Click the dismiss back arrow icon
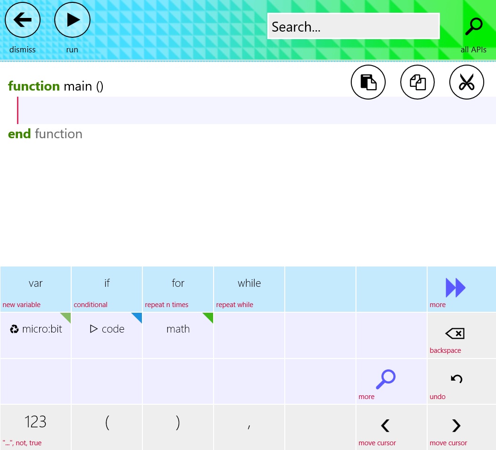This screenshot has height=450, width=496. click(23, 20)
